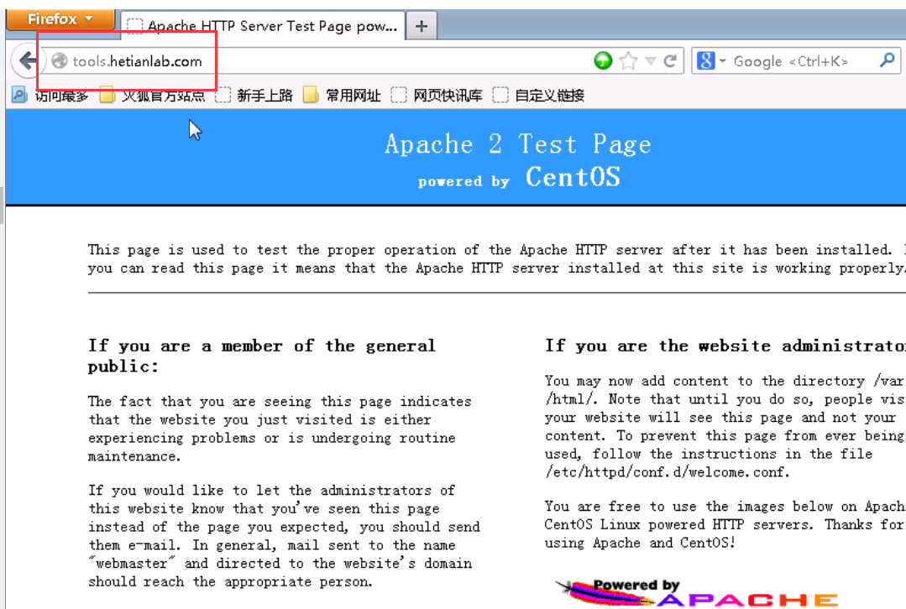Click the green circular arrow icon
906x609 pixels.
coord(603,60)
